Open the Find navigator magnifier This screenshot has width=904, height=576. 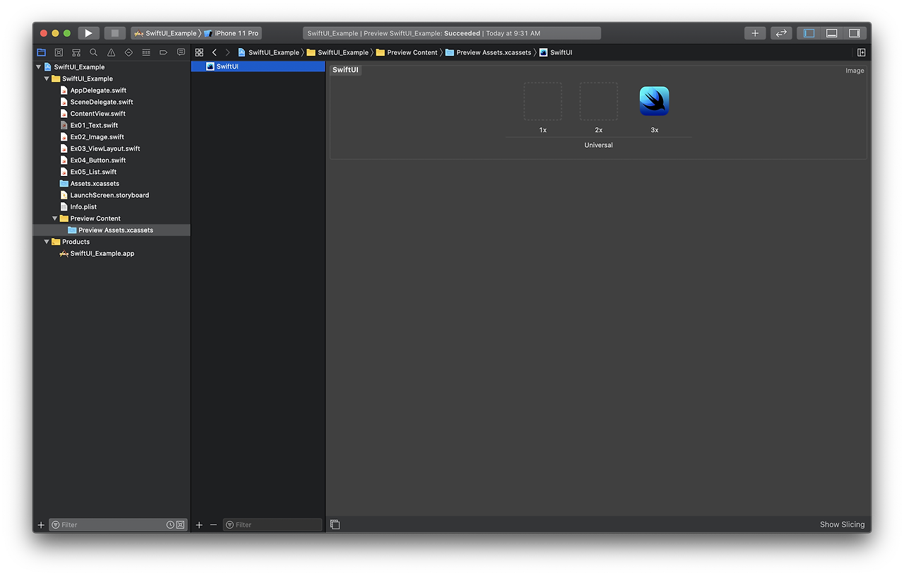[93, 52]
